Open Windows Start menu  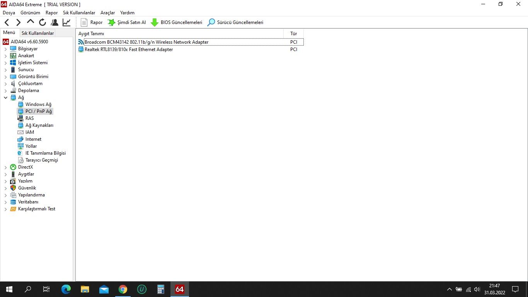(x=9, y=289)
